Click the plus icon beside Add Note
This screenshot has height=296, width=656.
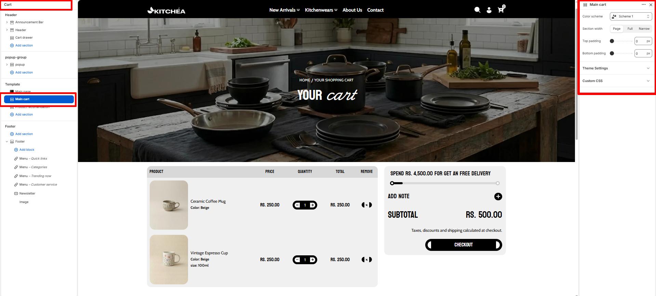[498, 197]
